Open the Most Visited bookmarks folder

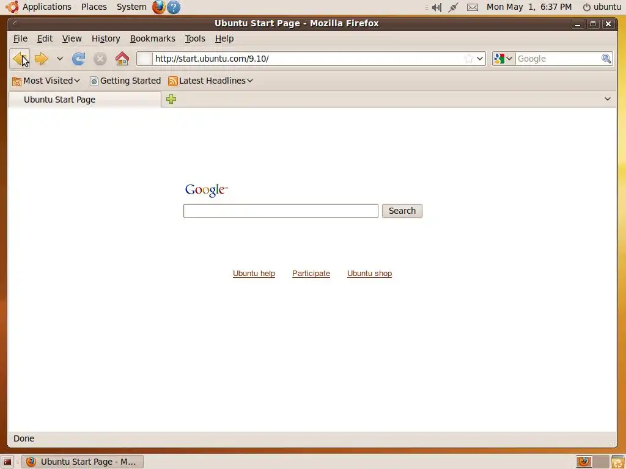tap(46, 81)
